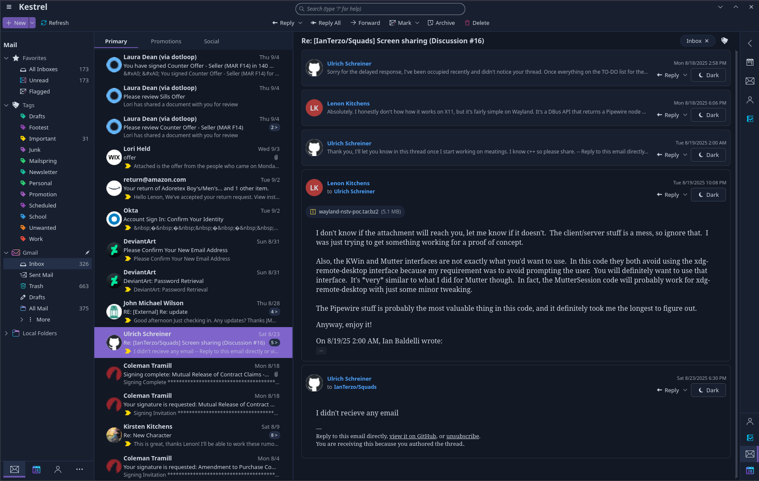Open the Calendar view from bottom bar
The image size is (759, 481).
click(36, 469)
